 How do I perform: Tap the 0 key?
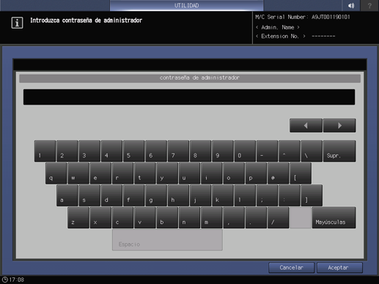click(x=245, y=151)
